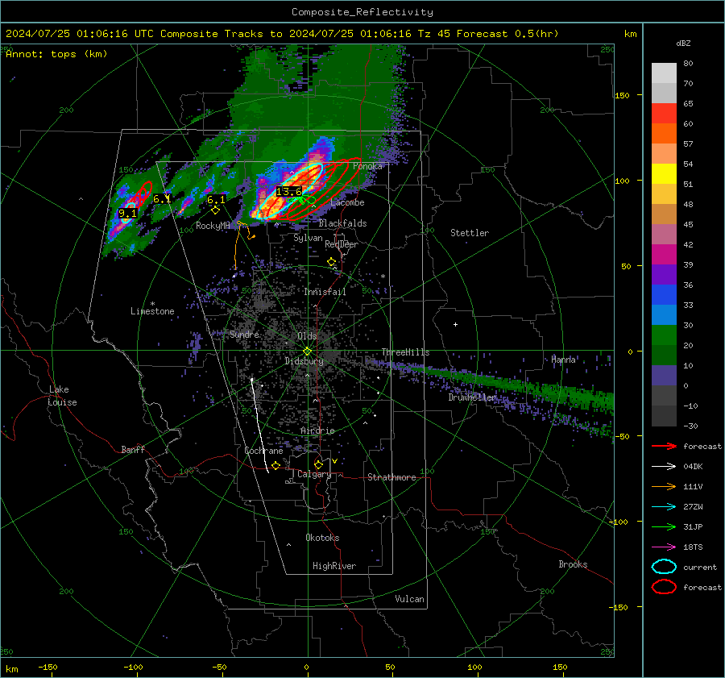Click the Hanna town label
The image size is (725, 678).
[563, 360]
